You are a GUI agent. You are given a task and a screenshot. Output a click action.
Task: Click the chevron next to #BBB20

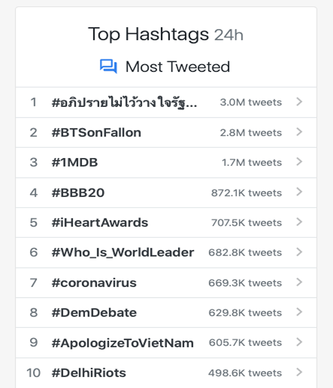point(299,192)
